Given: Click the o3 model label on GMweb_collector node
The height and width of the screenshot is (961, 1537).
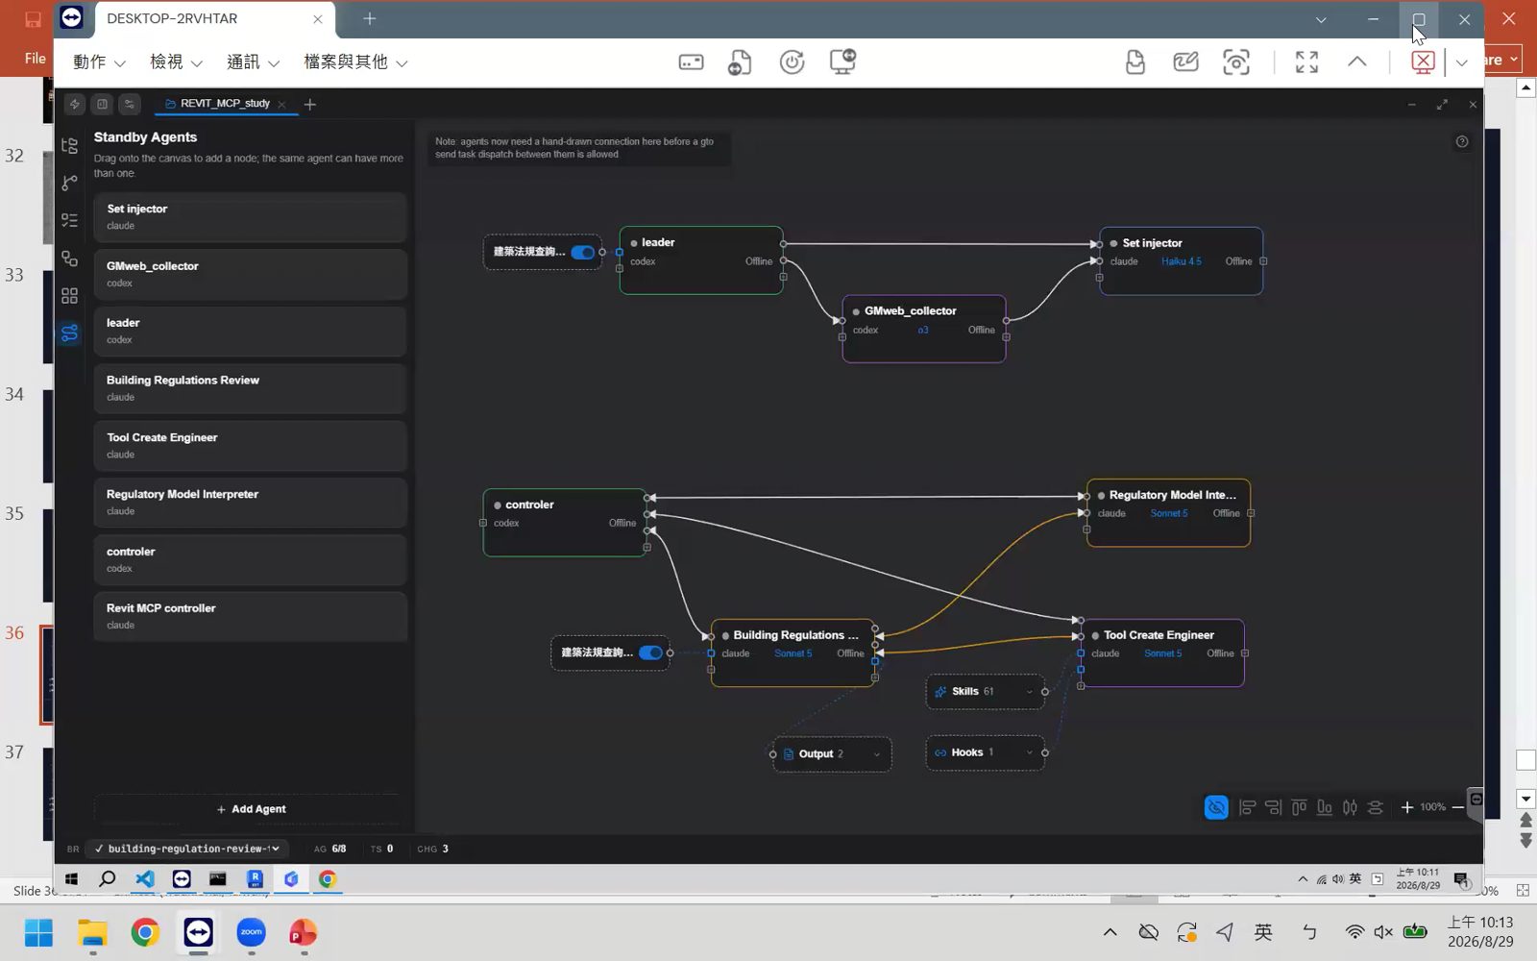Looking at the screenshot, I should [923, 330].
